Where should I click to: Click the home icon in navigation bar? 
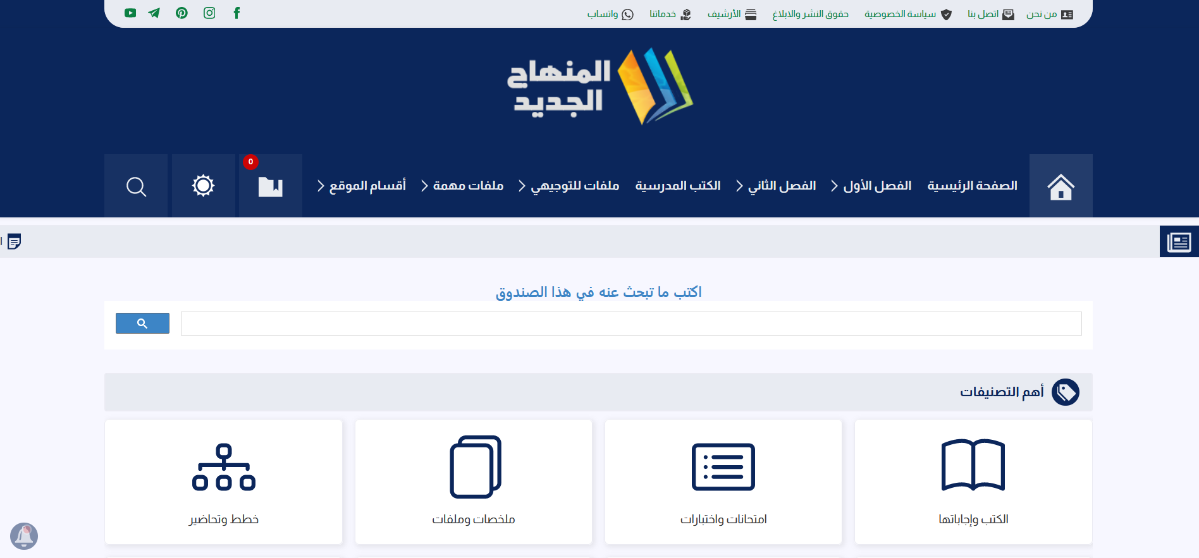tap(1061, 186)
